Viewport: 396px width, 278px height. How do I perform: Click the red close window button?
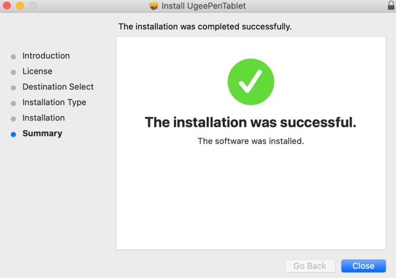coord(7,5)
